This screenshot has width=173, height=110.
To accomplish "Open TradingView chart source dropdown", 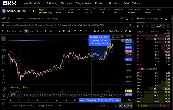I will click(116, 31).
